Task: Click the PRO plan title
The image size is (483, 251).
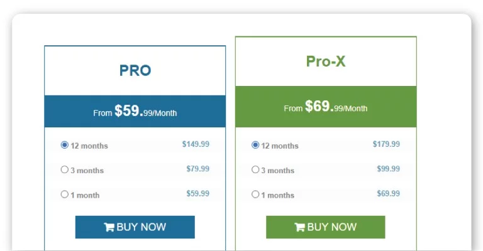Action: (135, 70)
